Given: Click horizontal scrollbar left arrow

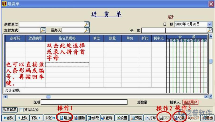Looking at the screenshot, I should coord(5,97).
